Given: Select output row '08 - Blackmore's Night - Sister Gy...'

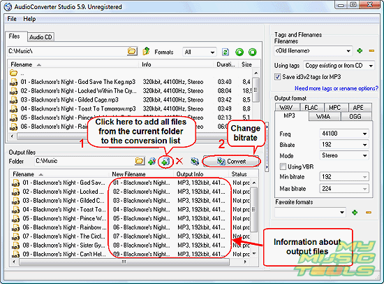Looking at the screenshot, I should click(x=64, y=246).
